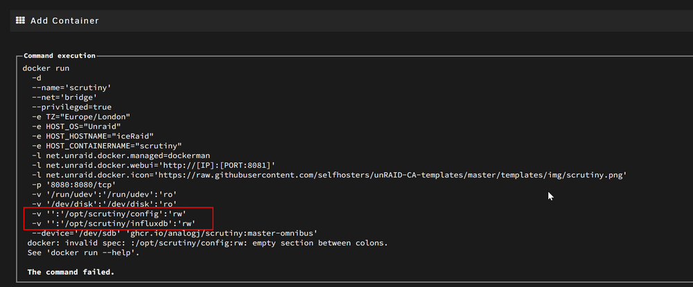The height and width of the screenshot is (287, 693).
Task: Click the lone -d flag line
Action: pos(37,78)
